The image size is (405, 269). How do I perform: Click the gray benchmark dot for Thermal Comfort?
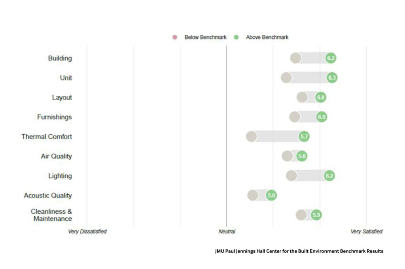(251, 137)
